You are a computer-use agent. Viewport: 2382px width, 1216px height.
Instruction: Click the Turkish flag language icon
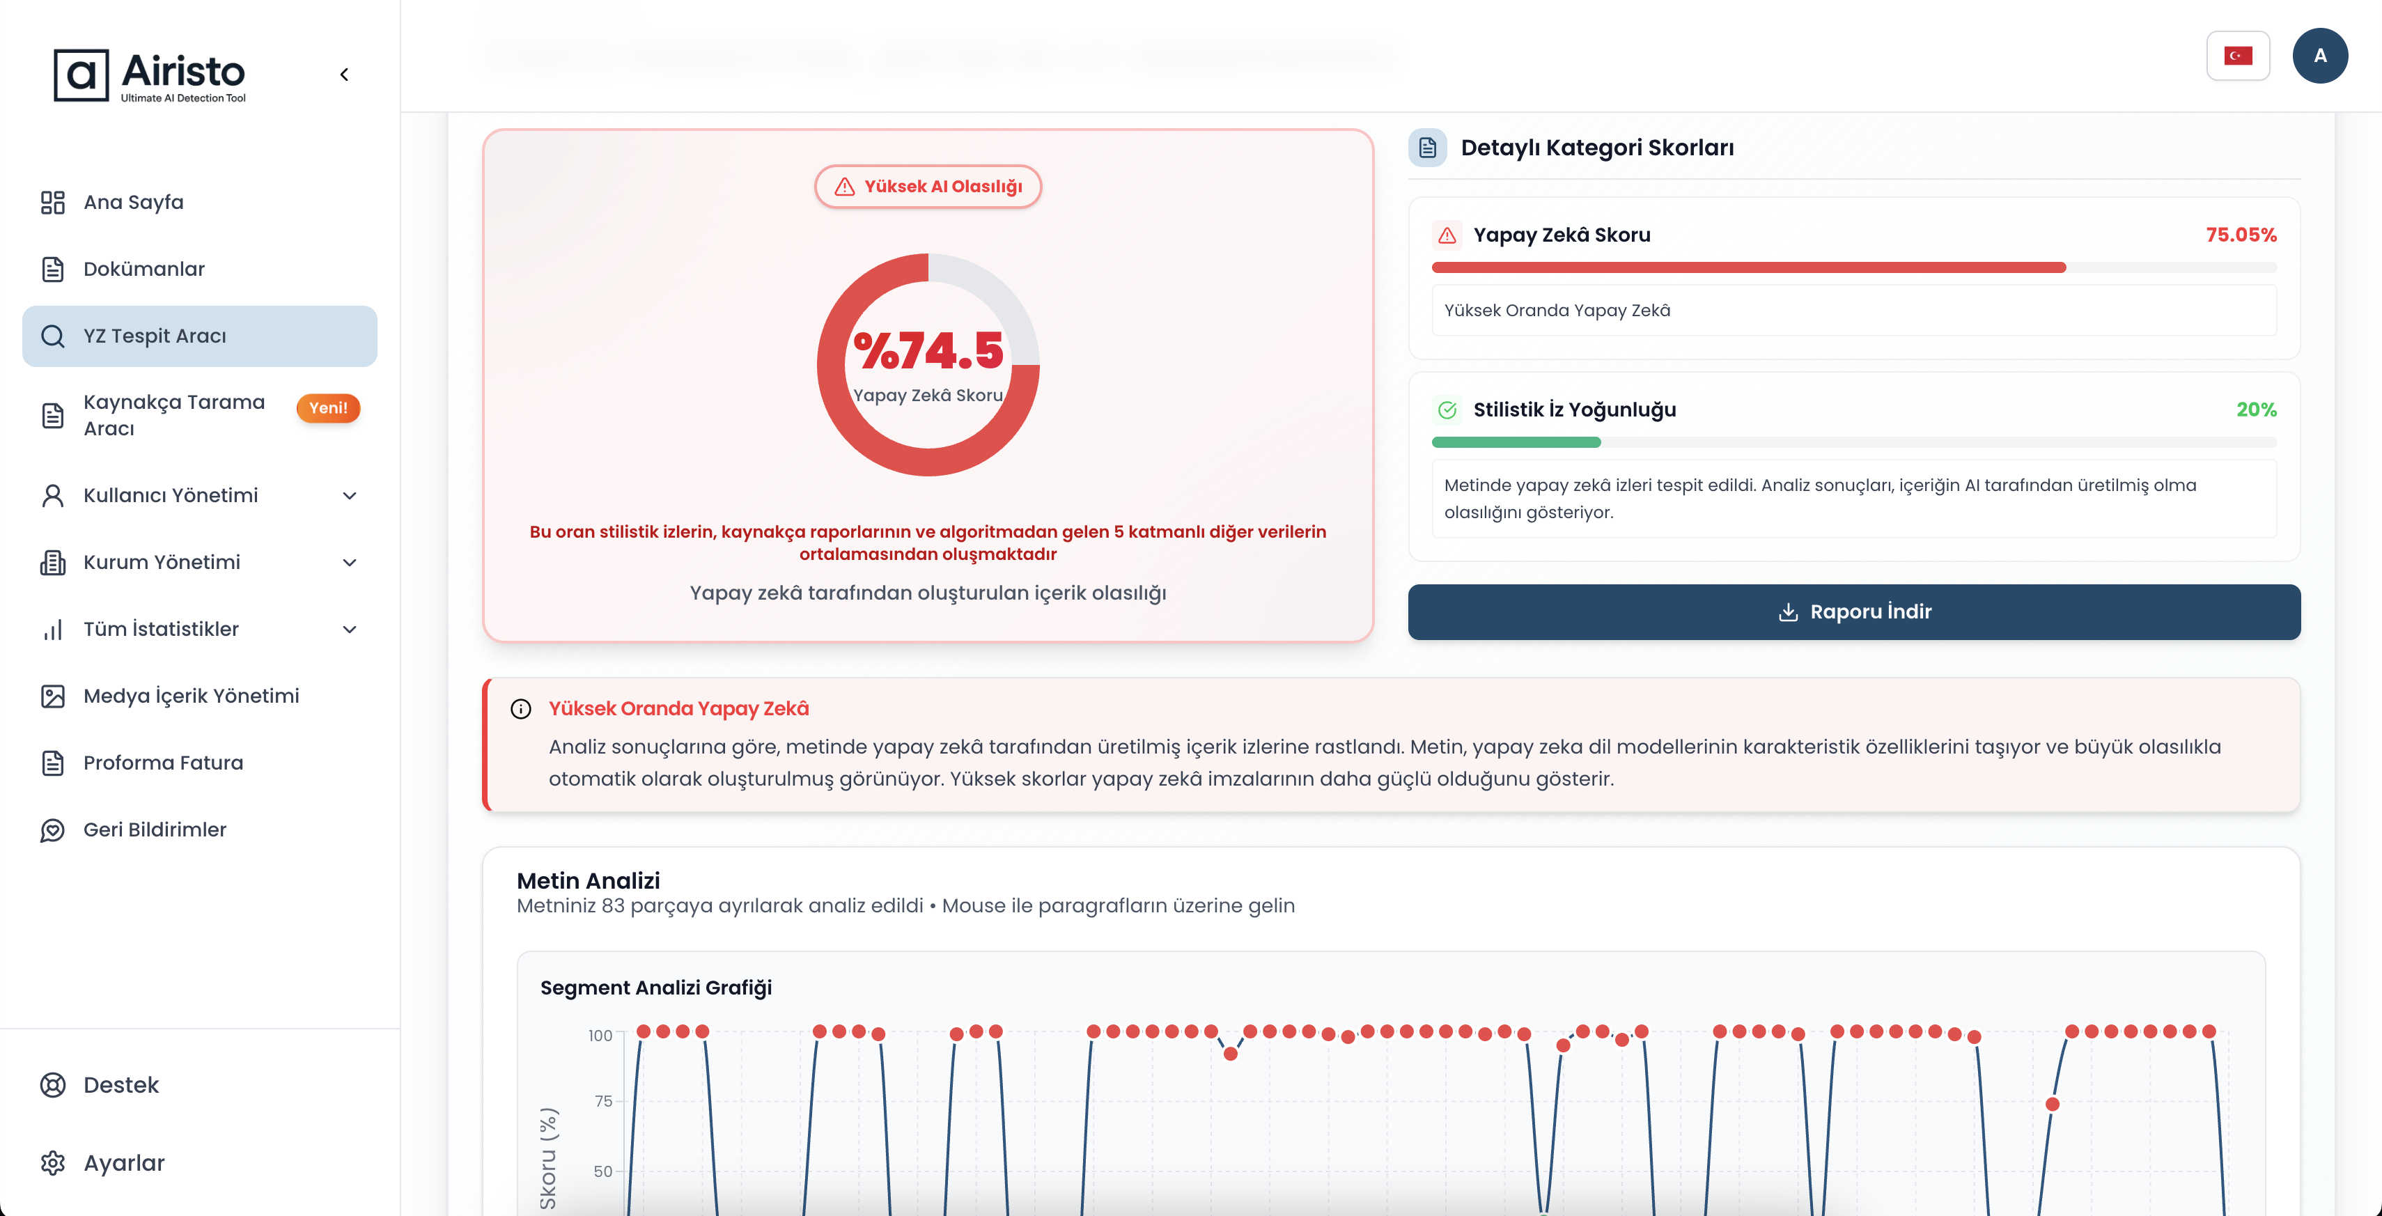click(x=2237, y=56)
